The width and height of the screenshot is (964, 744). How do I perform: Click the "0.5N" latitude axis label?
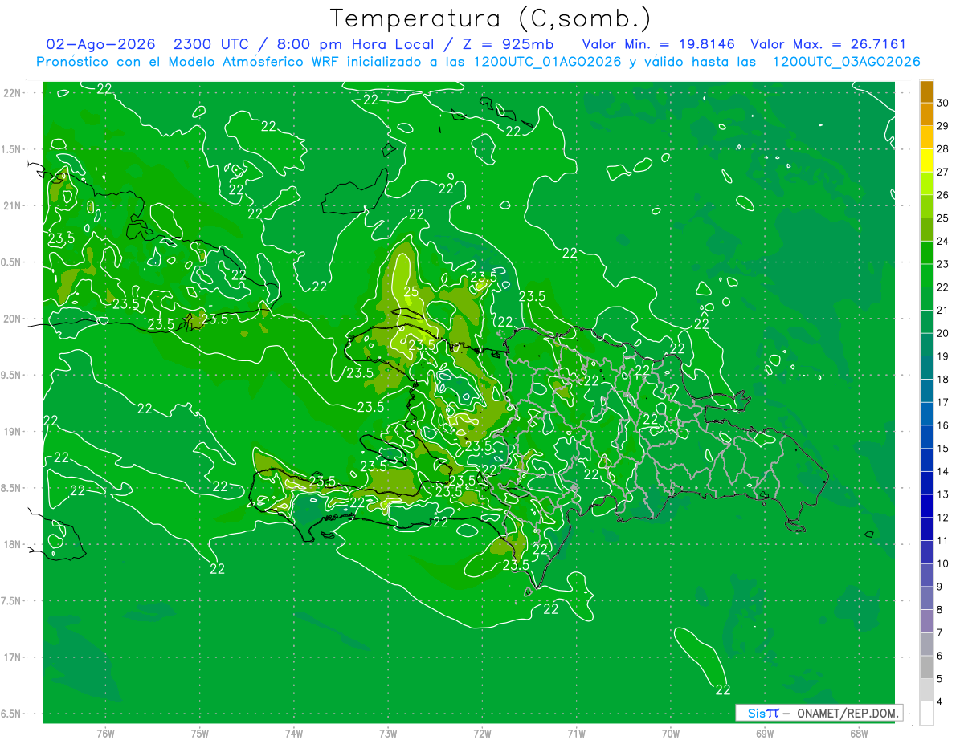tap(12, 262)
